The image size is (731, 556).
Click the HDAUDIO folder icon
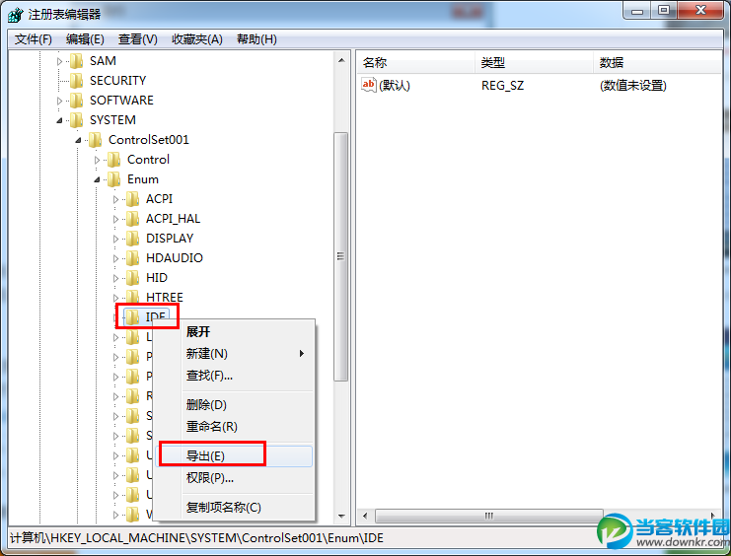pos(133,257)
